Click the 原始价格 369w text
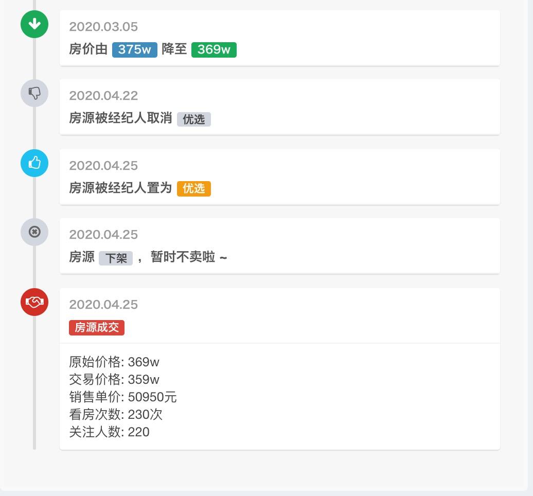The height and width of the screenshot is (496, 533). (114, 362)
